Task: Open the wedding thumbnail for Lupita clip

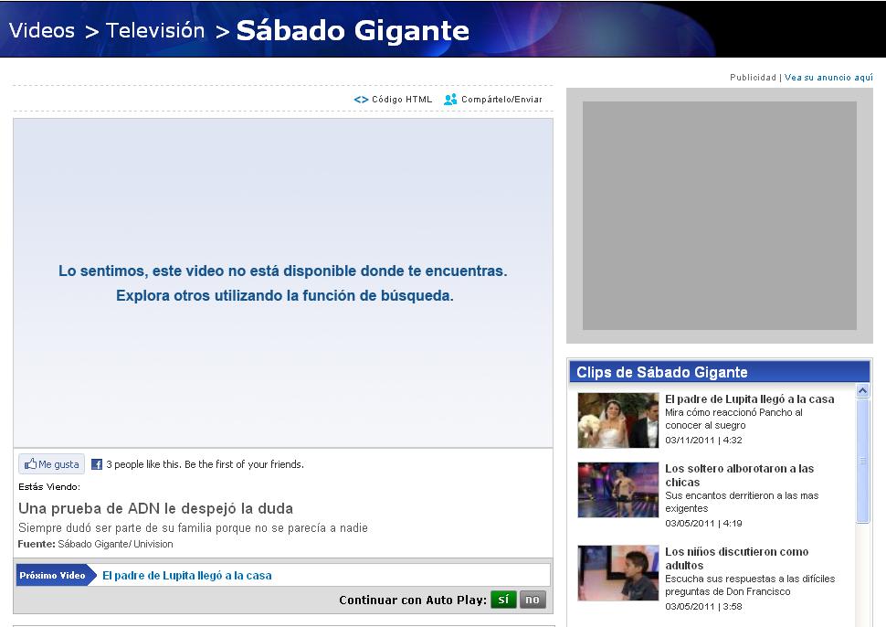Action: tap(618, 420)
